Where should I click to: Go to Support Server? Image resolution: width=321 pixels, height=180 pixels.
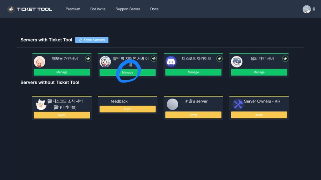tap(128, 9)
